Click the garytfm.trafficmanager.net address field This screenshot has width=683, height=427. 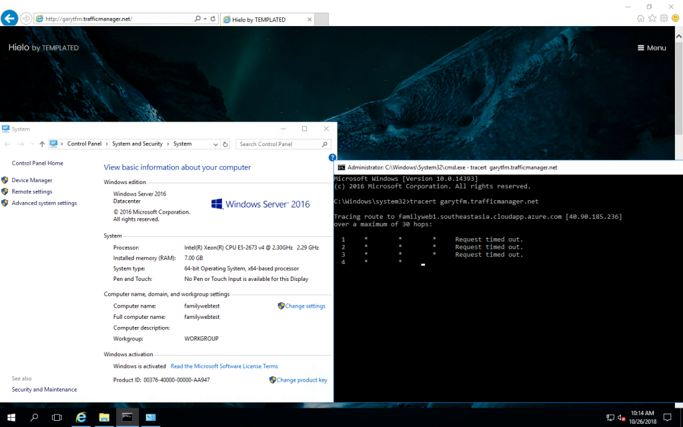tap(113, 19)
